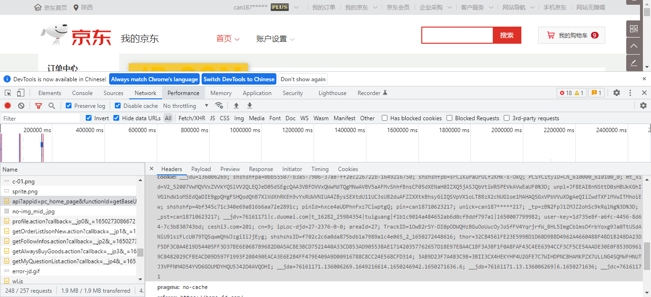The width and height of the screenshot is (651, 297).
Task: Select the Fetch/XHR filter type
Action: click(x=192, y=118)
